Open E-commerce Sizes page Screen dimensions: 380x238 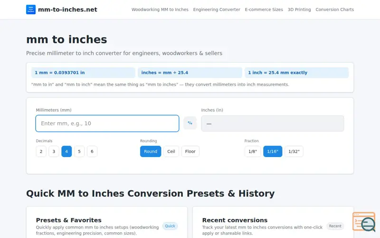(264, 10)
